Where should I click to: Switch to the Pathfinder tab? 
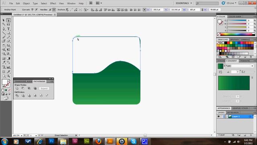click(39, 81)
